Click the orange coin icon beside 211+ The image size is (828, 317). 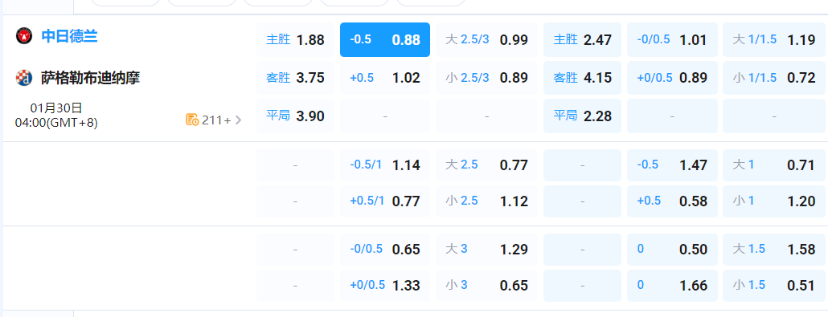coord(192,120)
